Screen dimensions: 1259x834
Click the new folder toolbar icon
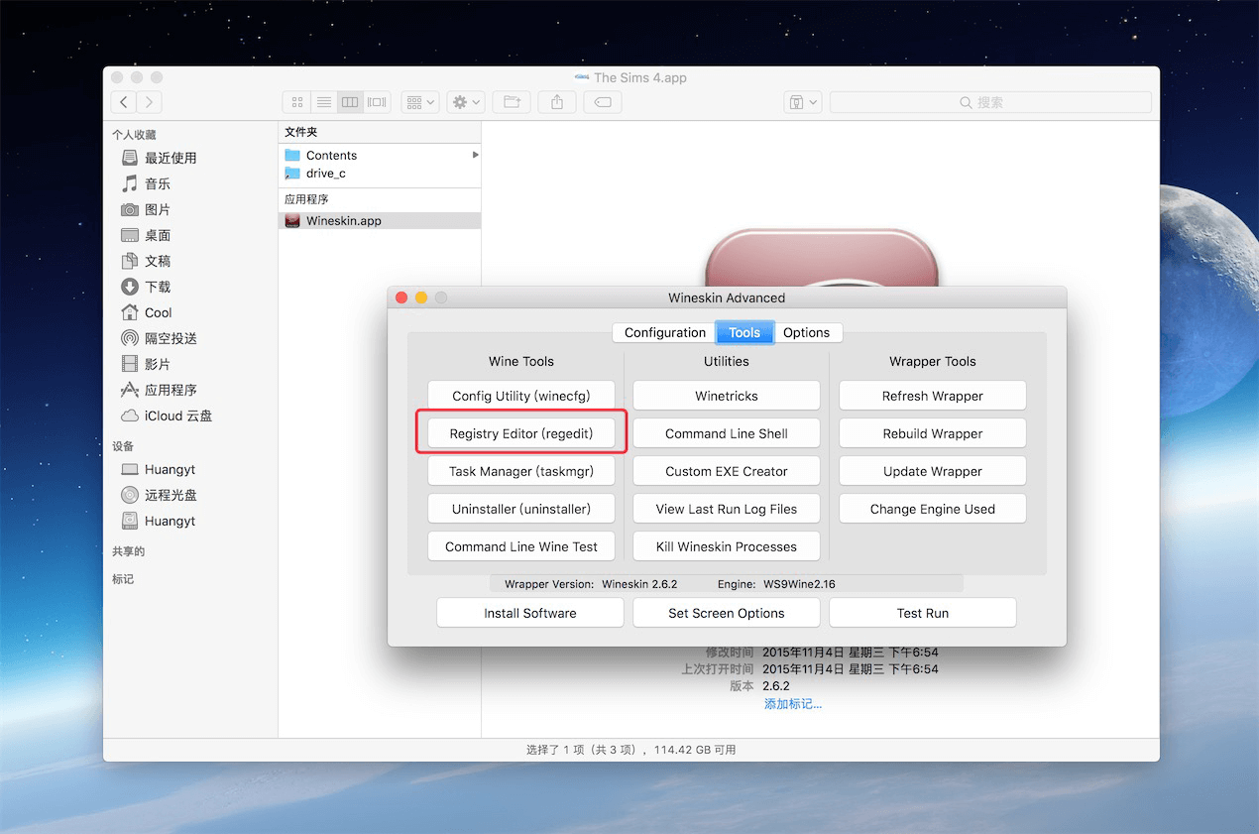tap(512, 102)
